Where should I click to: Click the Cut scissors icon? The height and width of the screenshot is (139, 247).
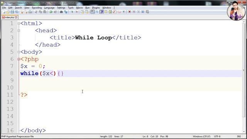point(36,12)
